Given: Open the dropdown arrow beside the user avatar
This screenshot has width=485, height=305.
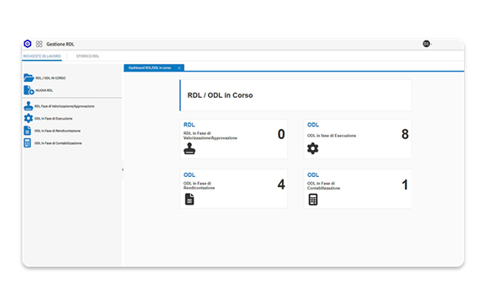Looking at the screenshot, I should tap(431, 45).
